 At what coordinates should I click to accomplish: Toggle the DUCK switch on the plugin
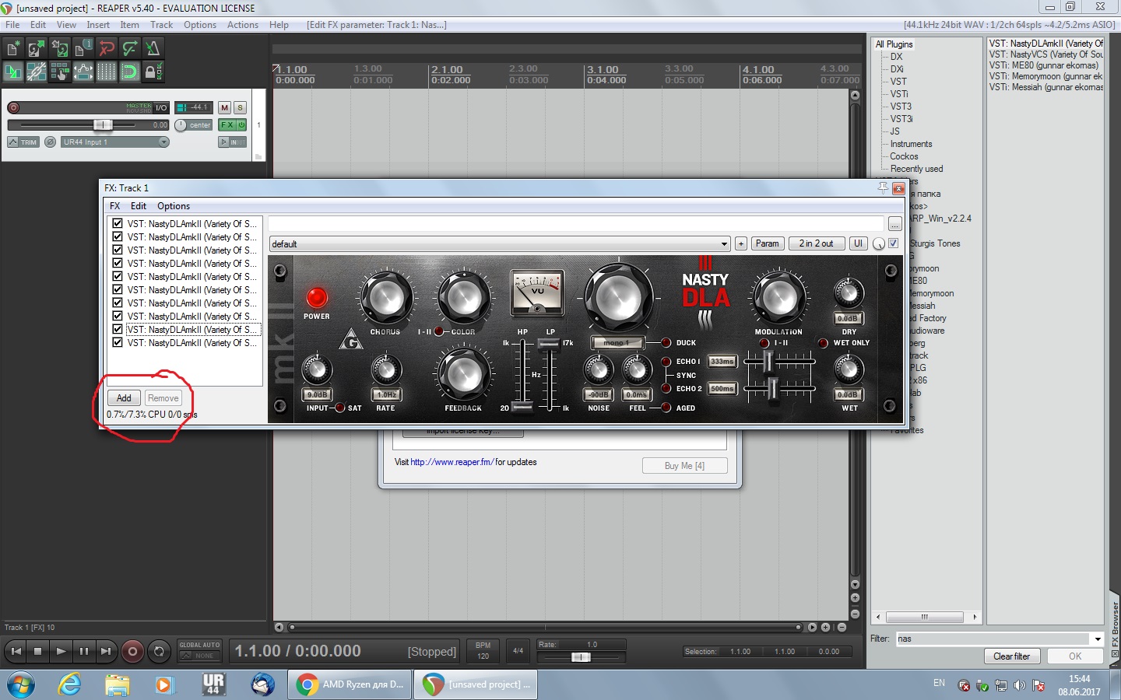coord(666,342)
